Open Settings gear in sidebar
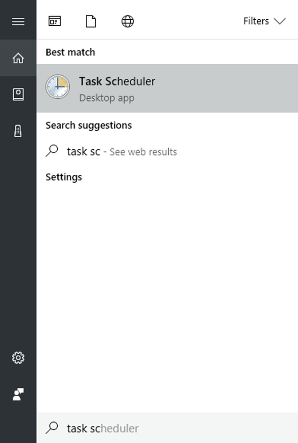Image resolution: width=298 pixels, height=443 pixels. click(x=18, y=358)
